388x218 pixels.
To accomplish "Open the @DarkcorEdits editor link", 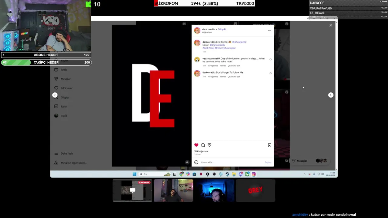I will tap(217, 45).
